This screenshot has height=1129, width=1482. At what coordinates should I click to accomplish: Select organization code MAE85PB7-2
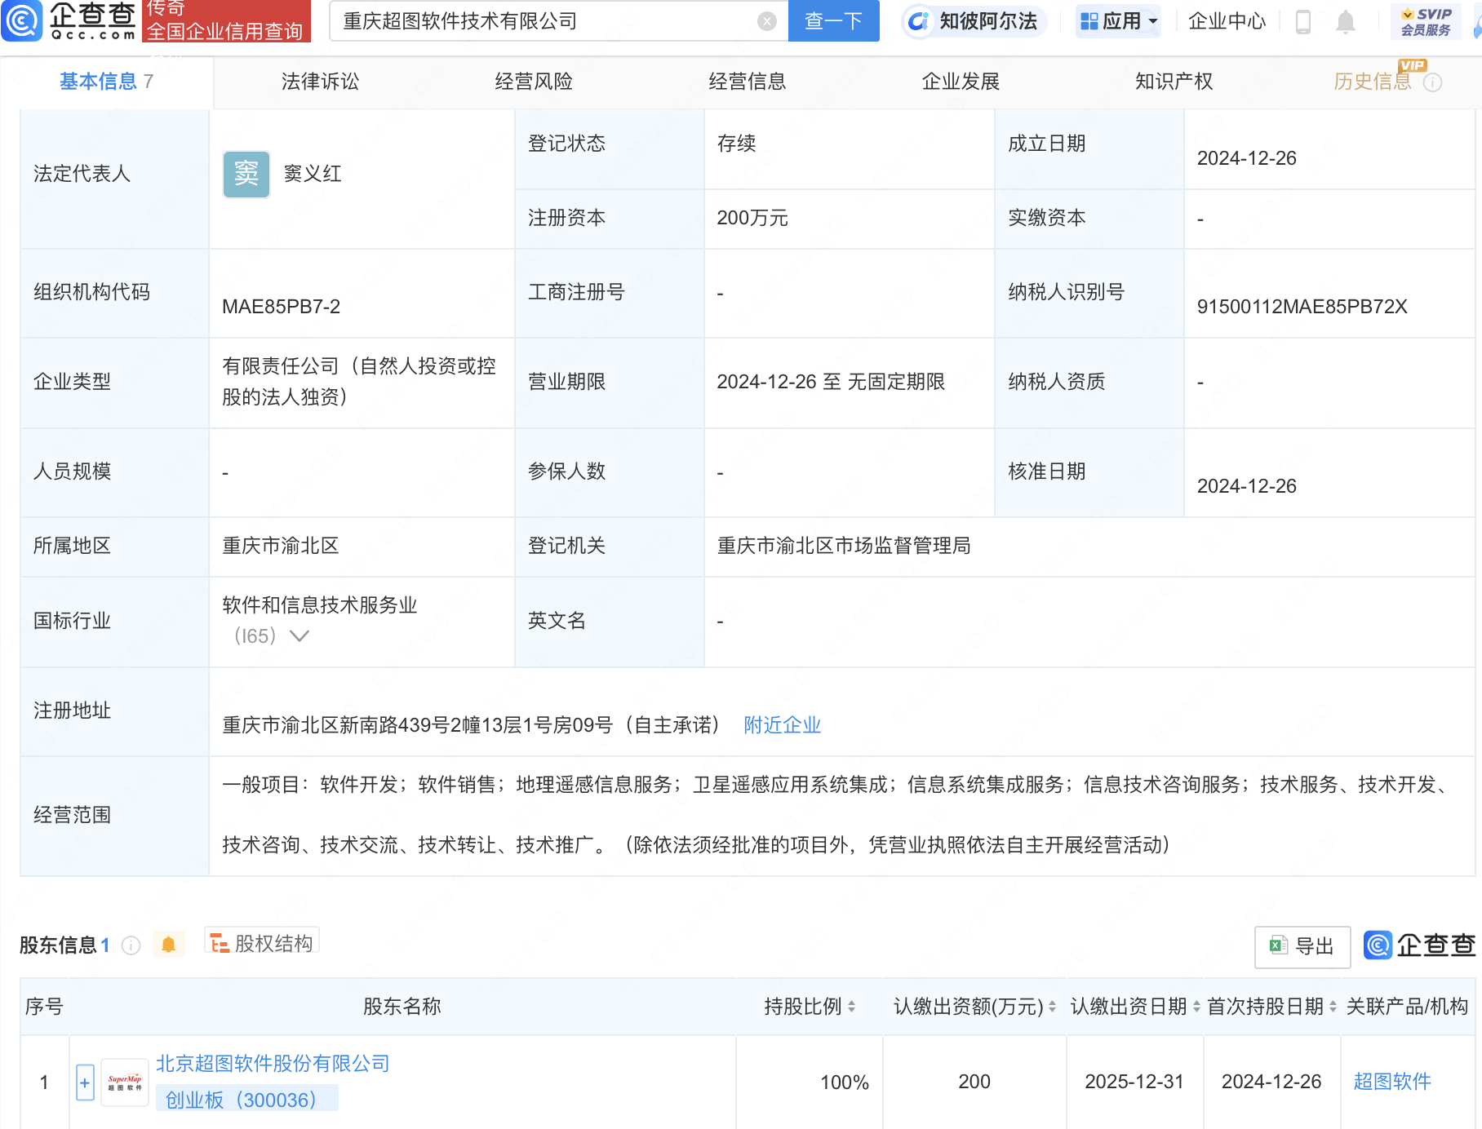click(281, 307)
